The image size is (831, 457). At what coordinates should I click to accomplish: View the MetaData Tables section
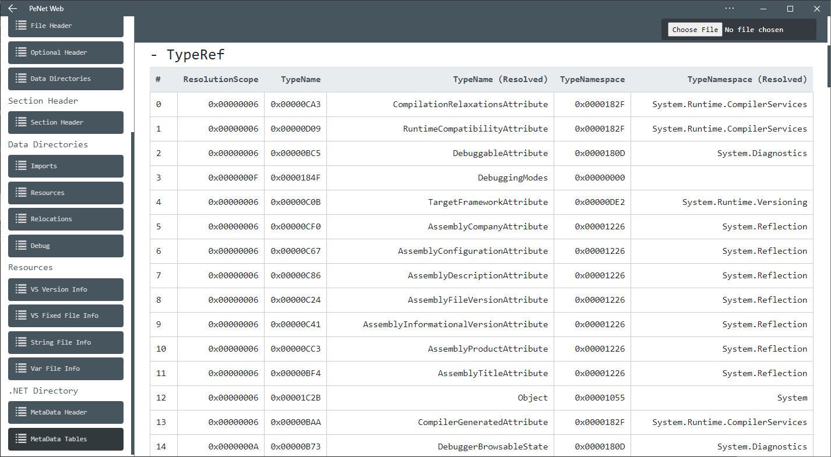coord(65,439)
